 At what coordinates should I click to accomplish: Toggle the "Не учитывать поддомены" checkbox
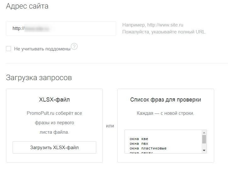tap(8, 49)
